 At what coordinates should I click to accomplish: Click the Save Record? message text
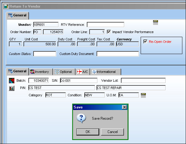click(103, 118)
